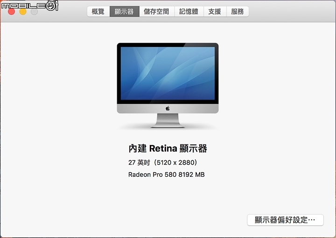The height and width of the screenshot is (238, 336).
Task: Switch to the 服務 tab
Action: click(238, 11)
